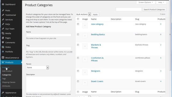The height and width of the screenshot is (97, 172).
Task: Click Comforters & Pillows image placeholder
Action: click(x=85, y=59)
